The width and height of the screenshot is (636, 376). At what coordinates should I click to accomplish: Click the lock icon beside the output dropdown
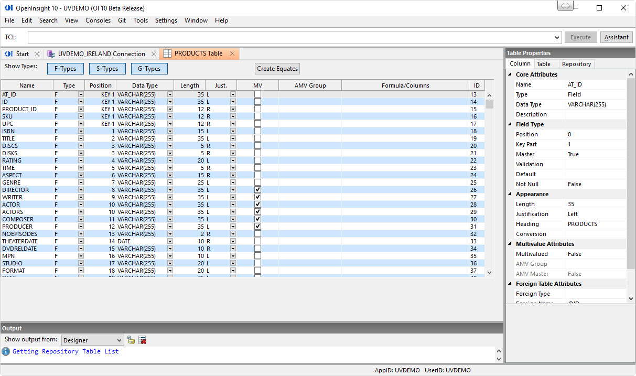[x=131, y=340]
